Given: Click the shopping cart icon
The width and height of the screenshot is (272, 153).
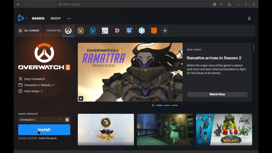Looking at the screenshot, I should (20, 79).
